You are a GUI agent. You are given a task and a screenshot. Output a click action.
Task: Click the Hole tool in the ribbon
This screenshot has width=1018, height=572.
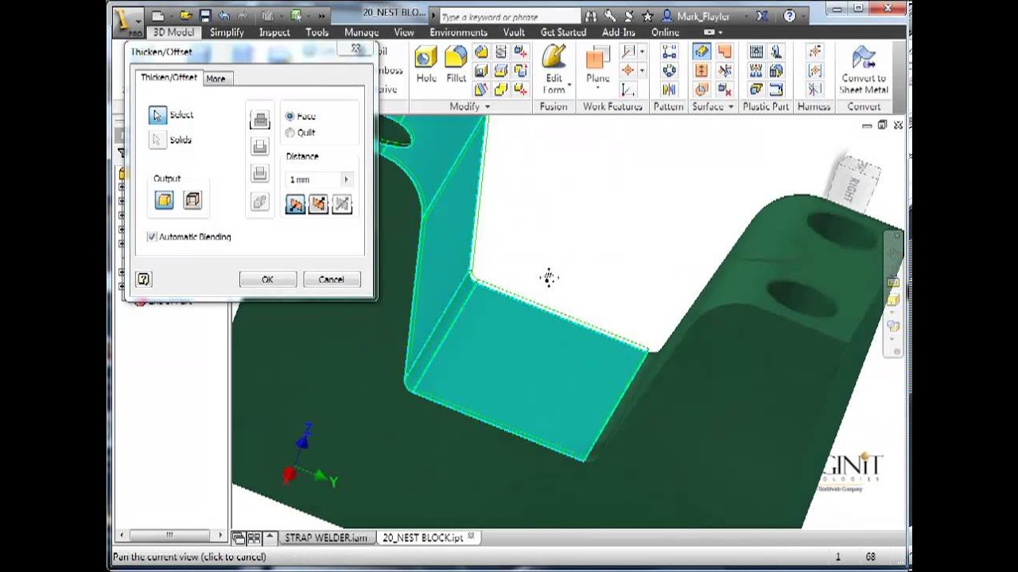point(425,64)
